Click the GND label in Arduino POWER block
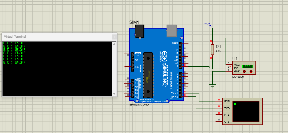Viewport: 288px width, 133px height. 136,67
